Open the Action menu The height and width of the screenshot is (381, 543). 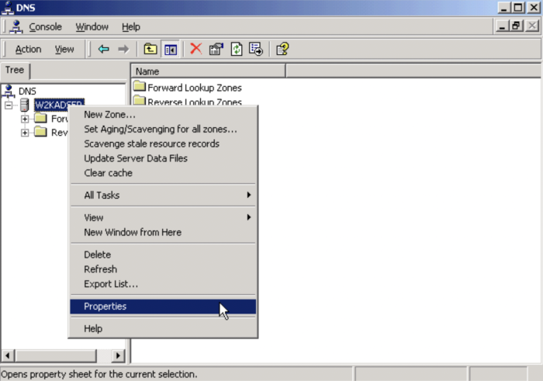(28, 49)
